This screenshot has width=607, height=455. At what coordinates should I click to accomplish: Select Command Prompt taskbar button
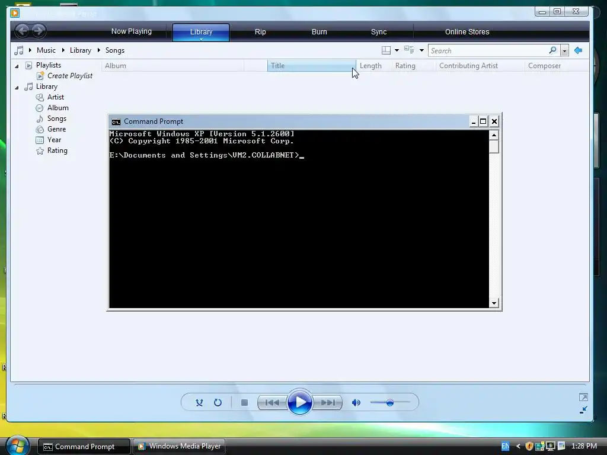point(84,447)
